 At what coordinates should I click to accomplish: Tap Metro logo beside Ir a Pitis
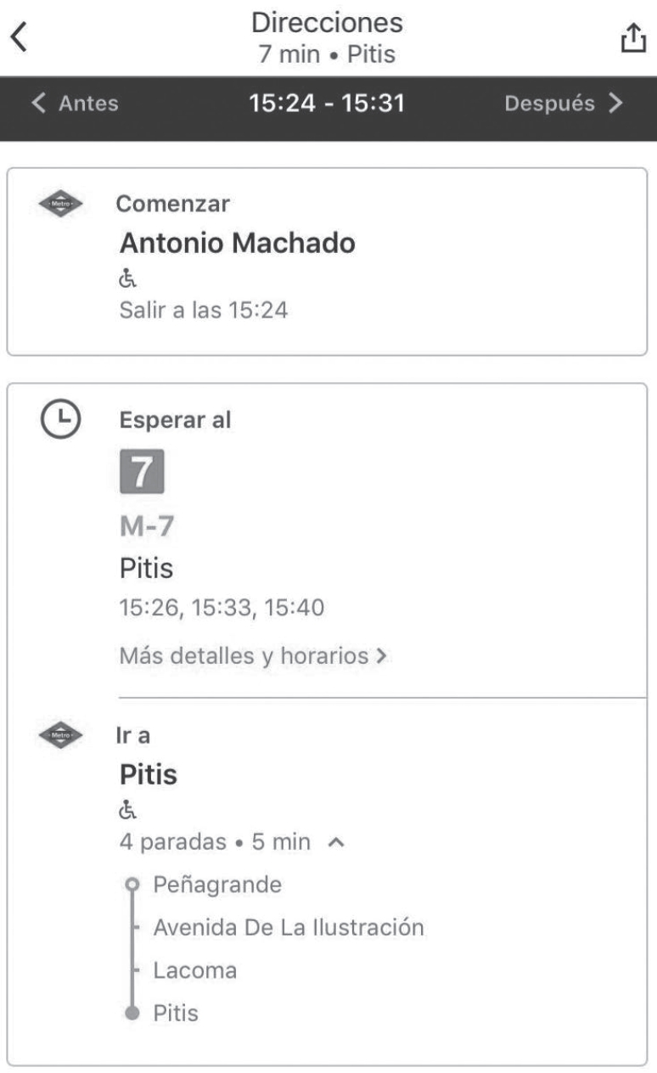[61, 735]
